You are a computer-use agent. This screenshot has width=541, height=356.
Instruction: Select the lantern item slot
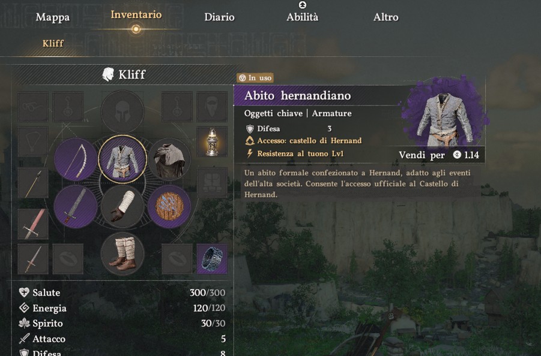click(x=212, y=141)
